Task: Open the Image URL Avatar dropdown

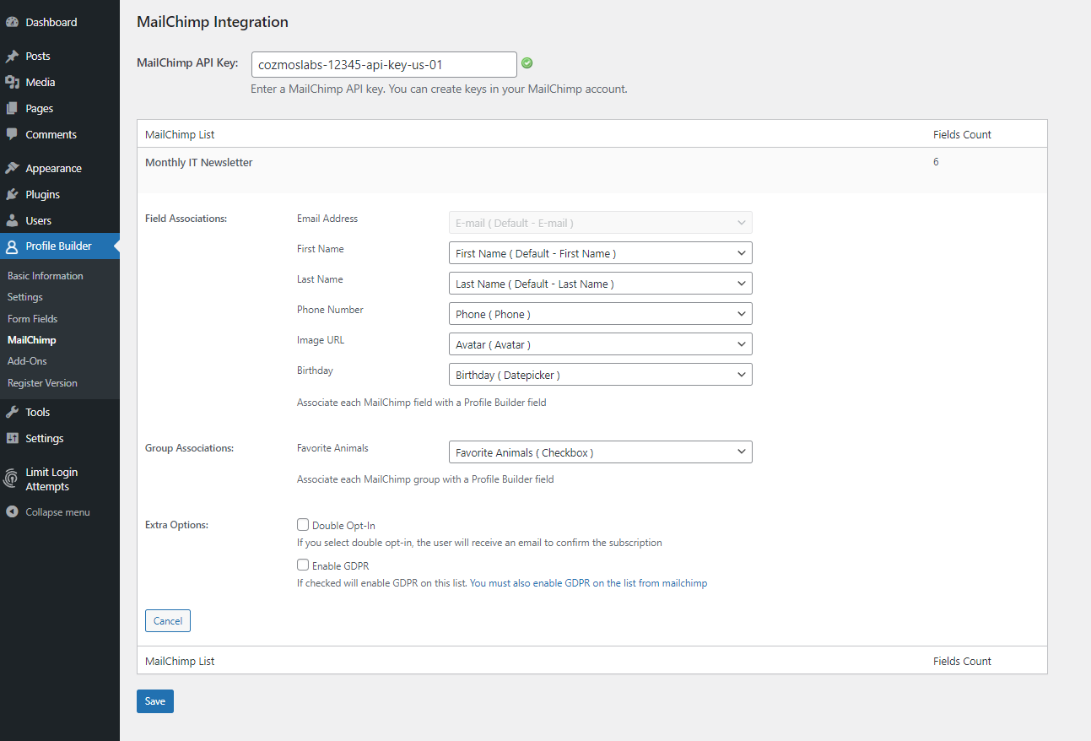Action: click(600, 344)
